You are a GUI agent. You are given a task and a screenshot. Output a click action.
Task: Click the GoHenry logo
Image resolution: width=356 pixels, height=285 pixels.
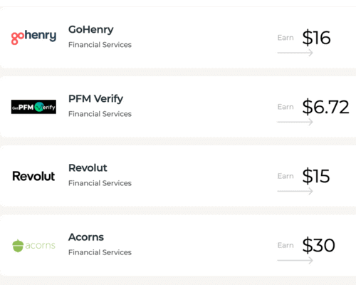point(33,37)
